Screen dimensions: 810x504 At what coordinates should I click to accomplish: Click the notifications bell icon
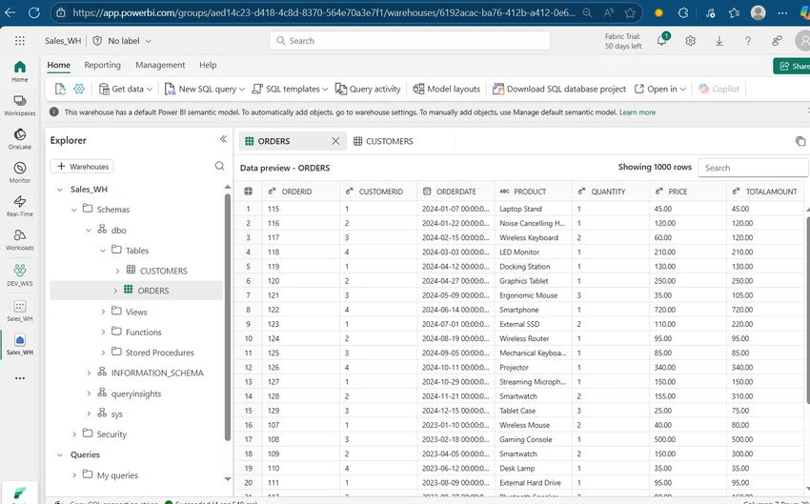(x=661, y=40)
